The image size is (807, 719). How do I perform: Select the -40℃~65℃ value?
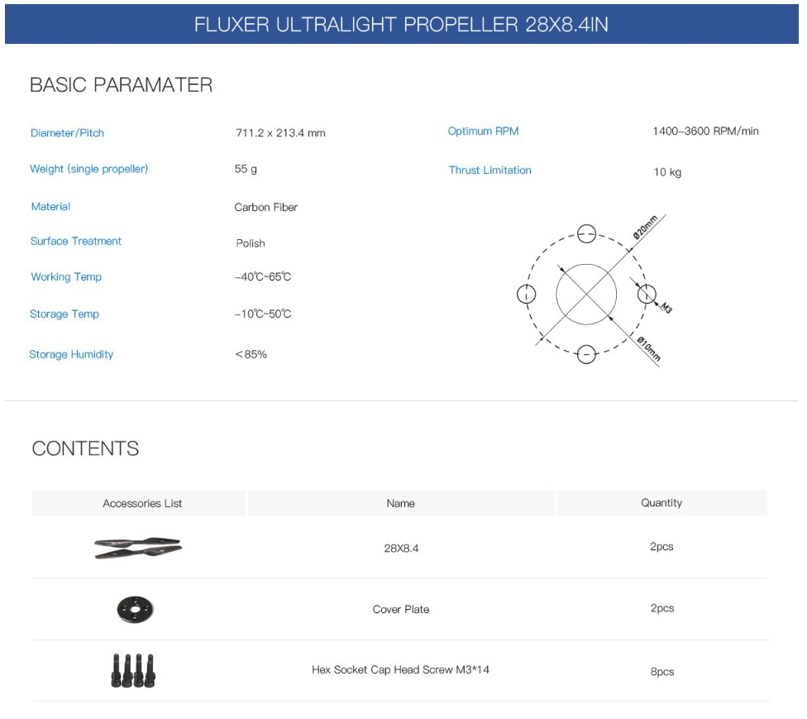point(263,276)
